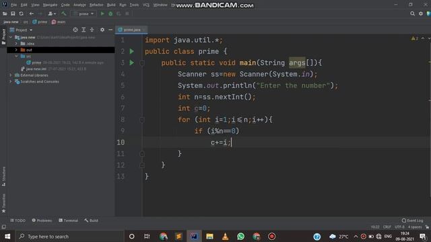
Task: Fold the for loop at line 8
Action: [142, 120]
